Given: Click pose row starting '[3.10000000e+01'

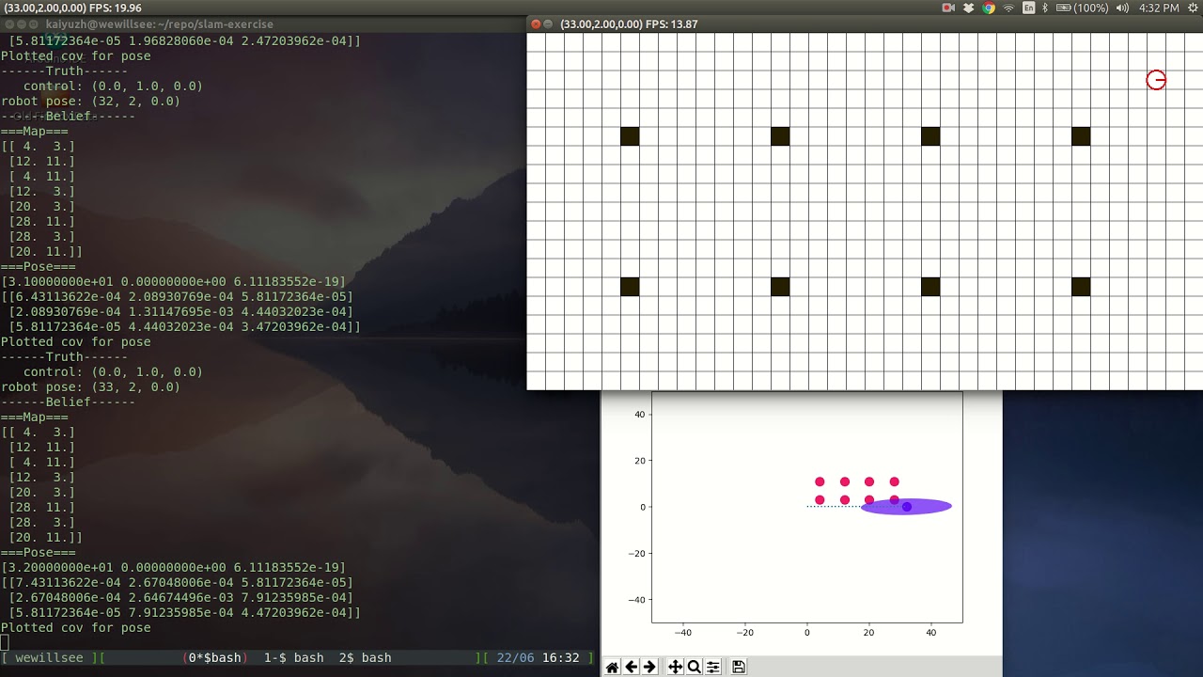Looking at the screenshot, I should pos(173,282).
